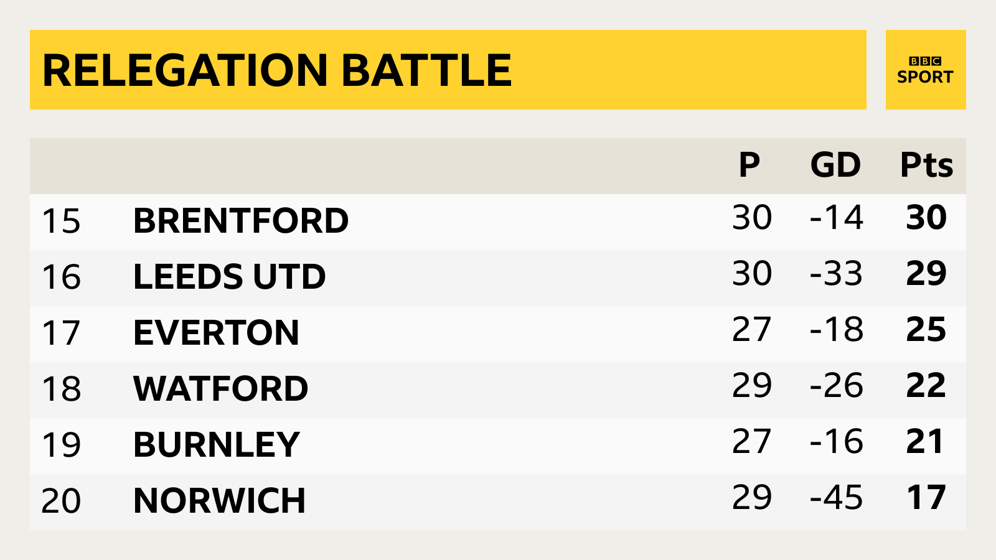
Task: Select the Watford team name
Action: [x=220, y=389]
